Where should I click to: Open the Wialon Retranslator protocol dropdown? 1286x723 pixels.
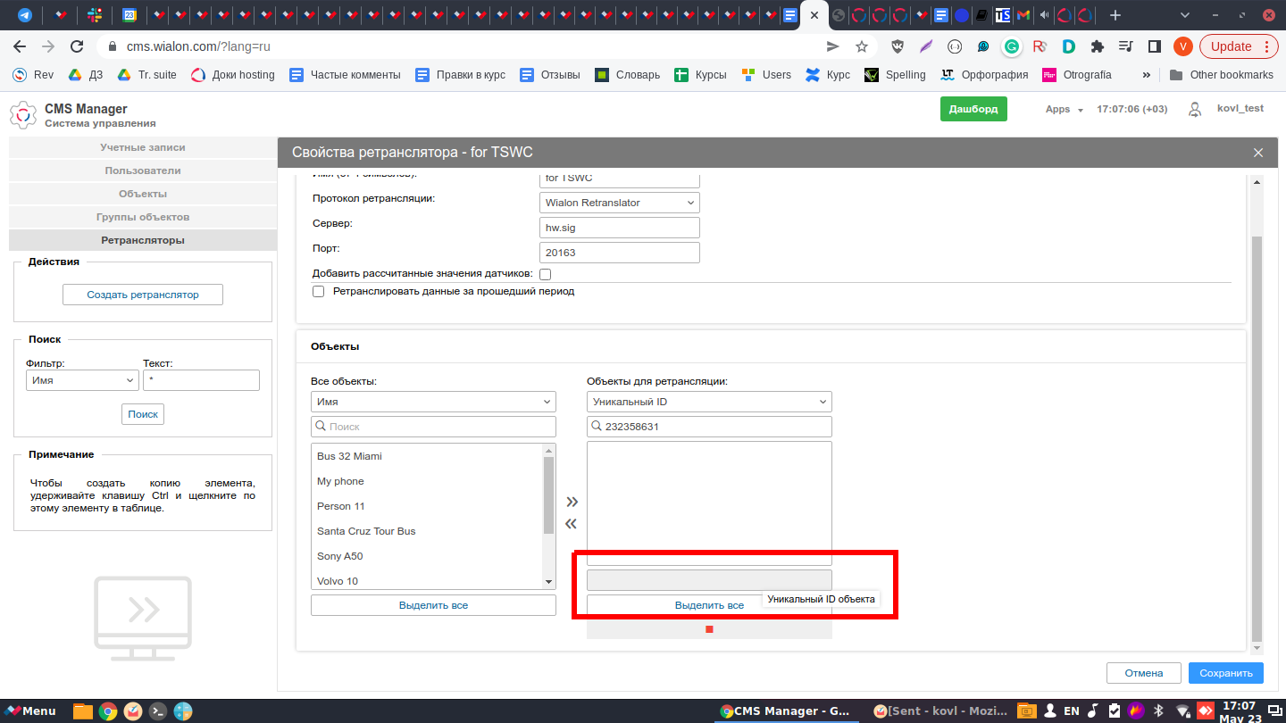[620, 203]
